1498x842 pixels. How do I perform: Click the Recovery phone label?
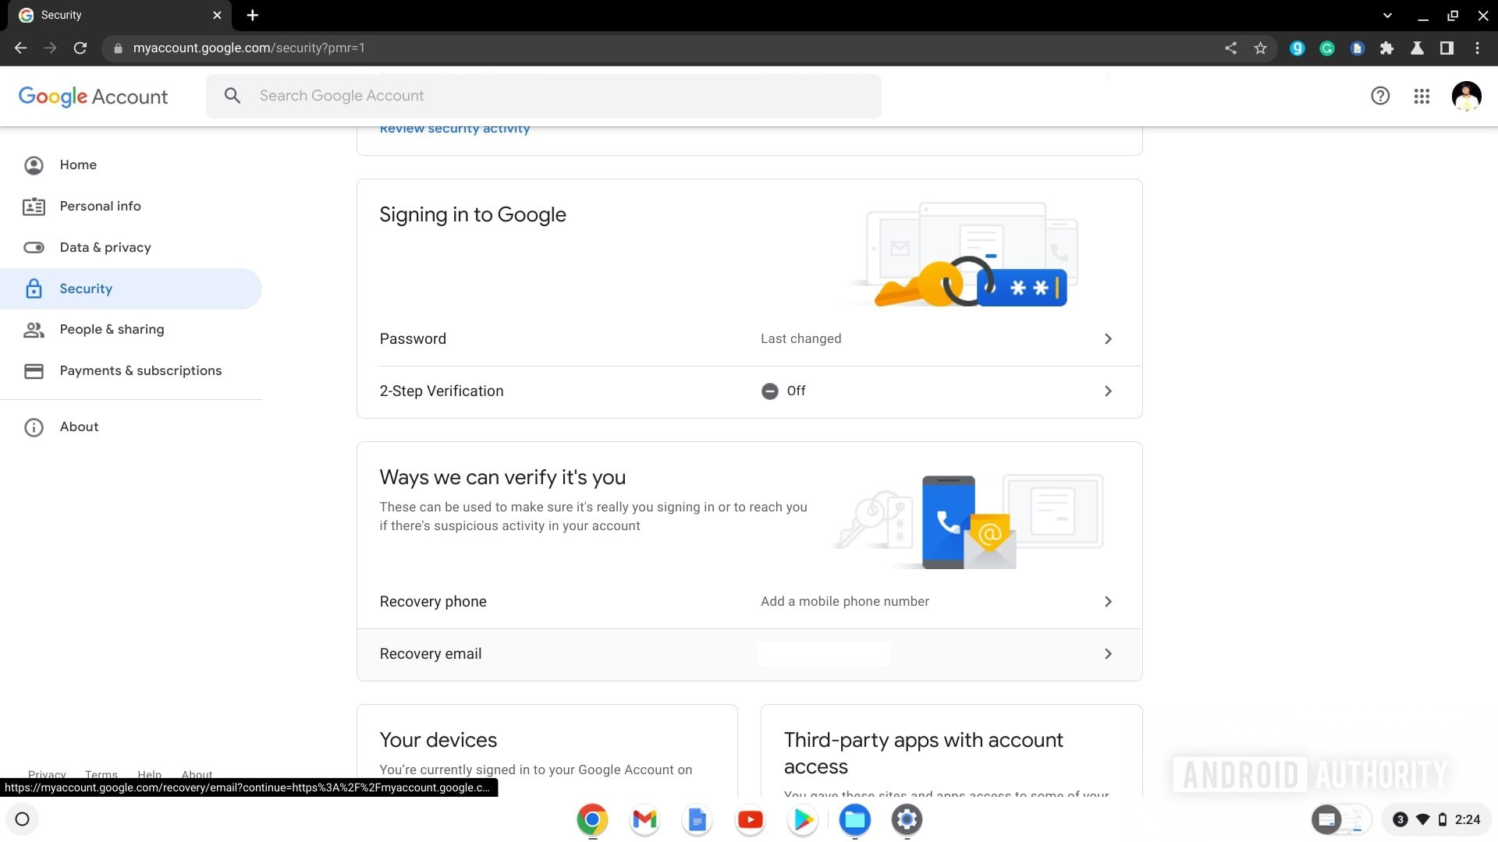(433, 601)
